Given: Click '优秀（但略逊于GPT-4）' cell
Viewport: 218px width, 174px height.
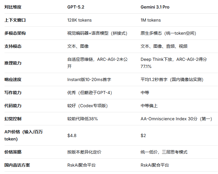Looking at the screenshot, I should (90, 93).
